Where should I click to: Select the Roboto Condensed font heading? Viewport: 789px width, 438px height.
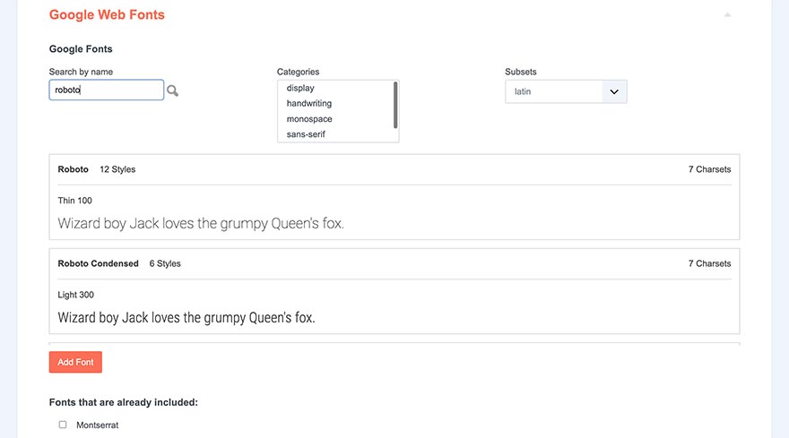(x=98, y=263)
